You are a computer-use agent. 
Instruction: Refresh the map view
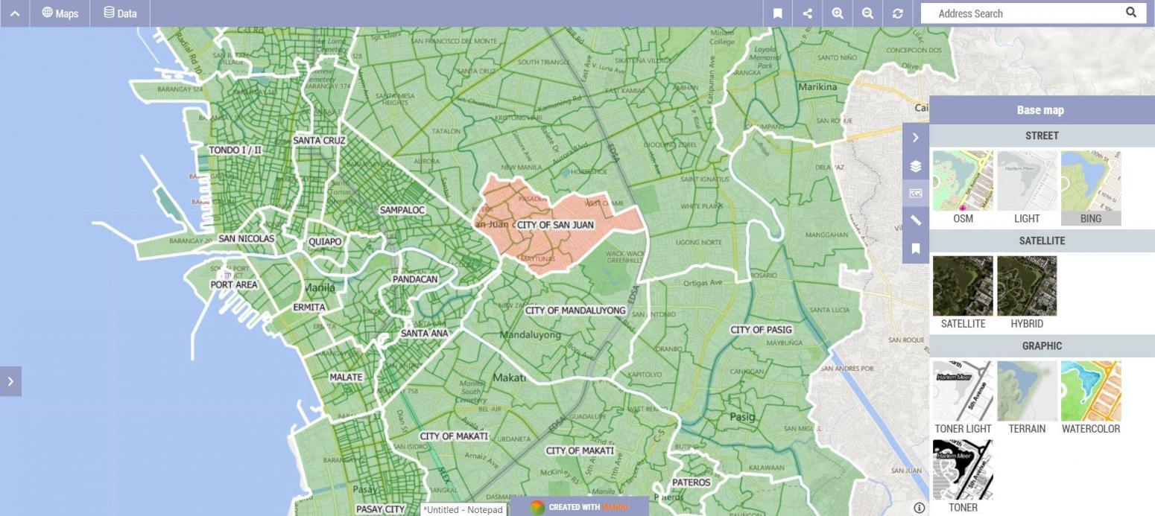897,13
